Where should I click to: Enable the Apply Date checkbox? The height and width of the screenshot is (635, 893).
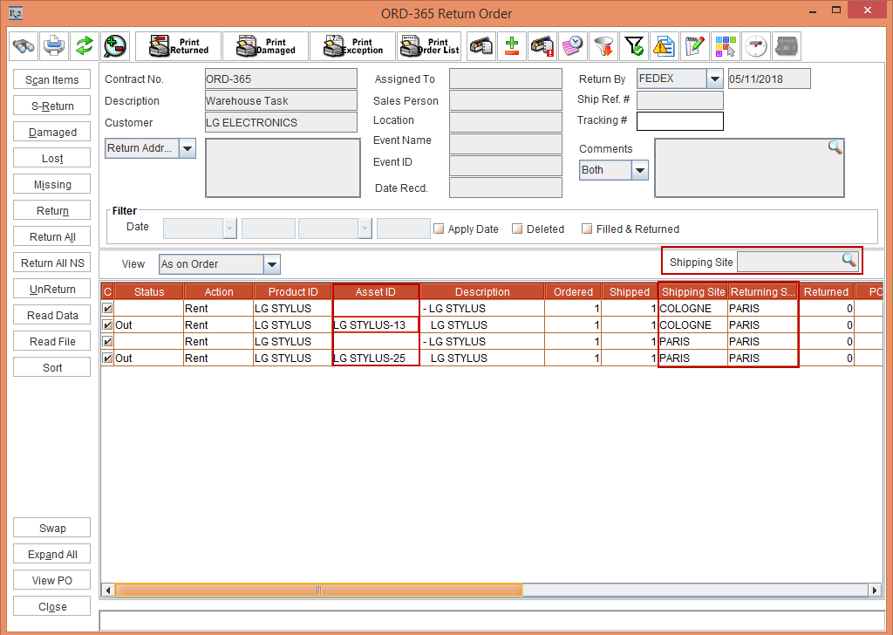click(440, 229)
